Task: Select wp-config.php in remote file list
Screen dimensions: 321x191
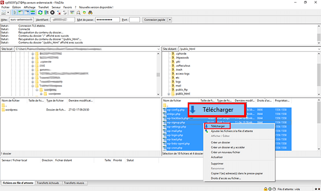Action: 175,110
